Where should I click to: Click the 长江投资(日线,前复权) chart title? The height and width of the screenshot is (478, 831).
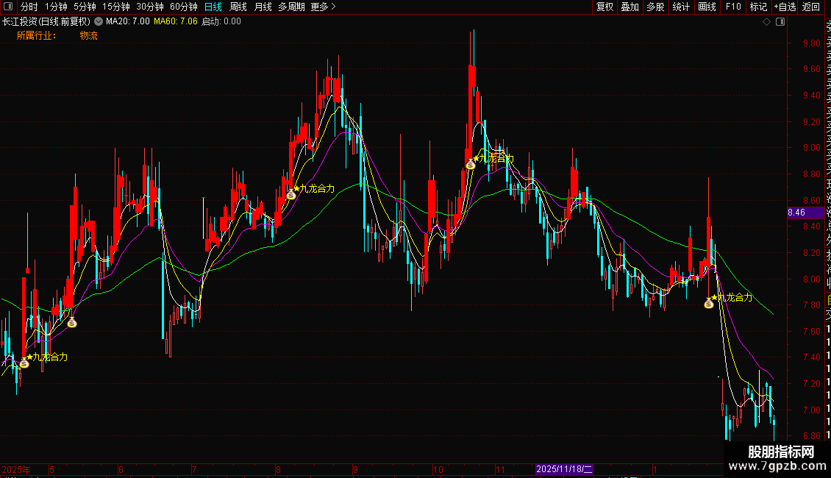point(46,21)
